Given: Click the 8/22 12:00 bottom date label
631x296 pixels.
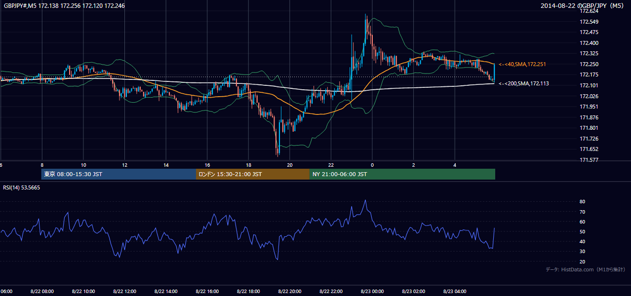Looking at the screenshot, I should [124, 292].
